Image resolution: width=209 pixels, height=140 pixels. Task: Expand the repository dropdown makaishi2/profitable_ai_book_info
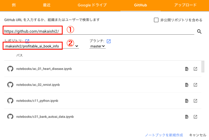click(x=42, y=46)
